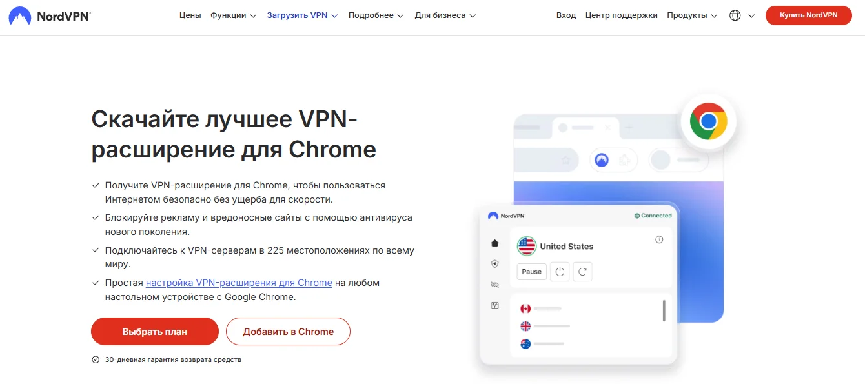865x384 pixels.
Task: Click the power icon in extension panel
Action: pyautogui.click(x=560, y=272)
